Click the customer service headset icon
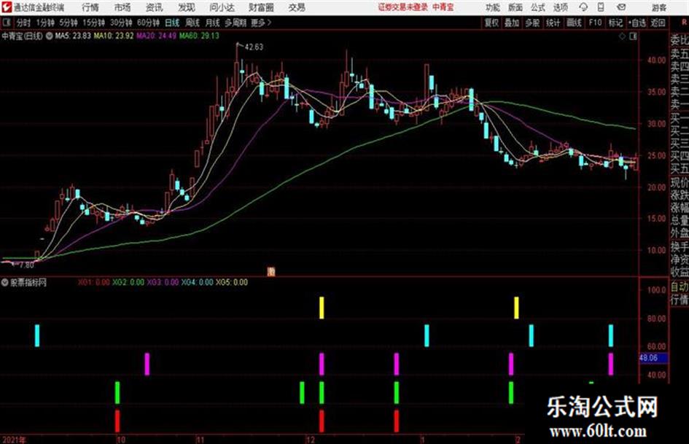The width and height of the screenshot is (689, 444). (x=583, y=7)
